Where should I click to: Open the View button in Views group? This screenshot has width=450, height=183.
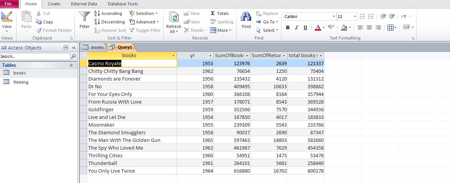click(x=7, y=21)
